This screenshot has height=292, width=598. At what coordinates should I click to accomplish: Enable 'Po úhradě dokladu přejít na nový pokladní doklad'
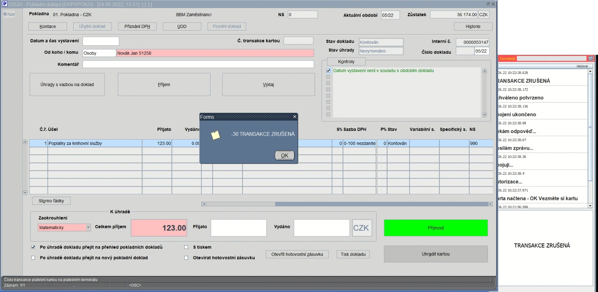33,258
